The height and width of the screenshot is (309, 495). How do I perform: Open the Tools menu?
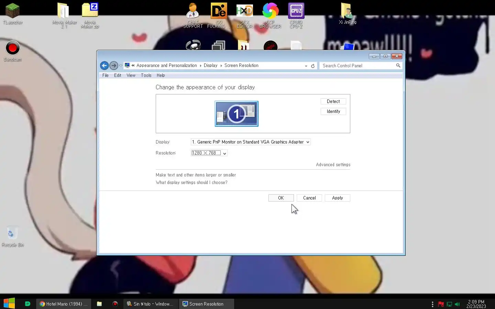coord(146,75)
